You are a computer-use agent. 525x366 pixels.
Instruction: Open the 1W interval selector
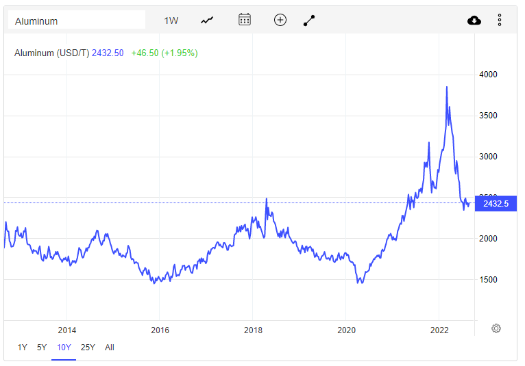pyautogui.click(x=171, y=21)
